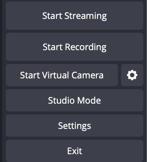Activate virtual camera output

(x=62, y=75)
